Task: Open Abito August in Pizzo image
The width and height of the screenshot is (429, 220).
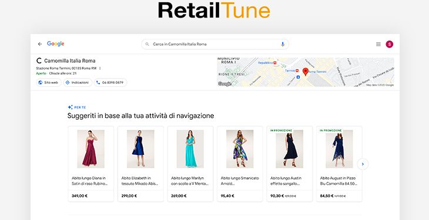Action: point(339,148)
